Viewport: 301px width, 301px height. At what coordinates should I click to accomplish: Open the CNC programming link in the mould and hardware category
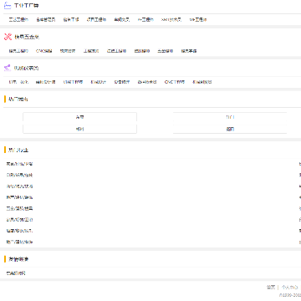tap(43, 51)
